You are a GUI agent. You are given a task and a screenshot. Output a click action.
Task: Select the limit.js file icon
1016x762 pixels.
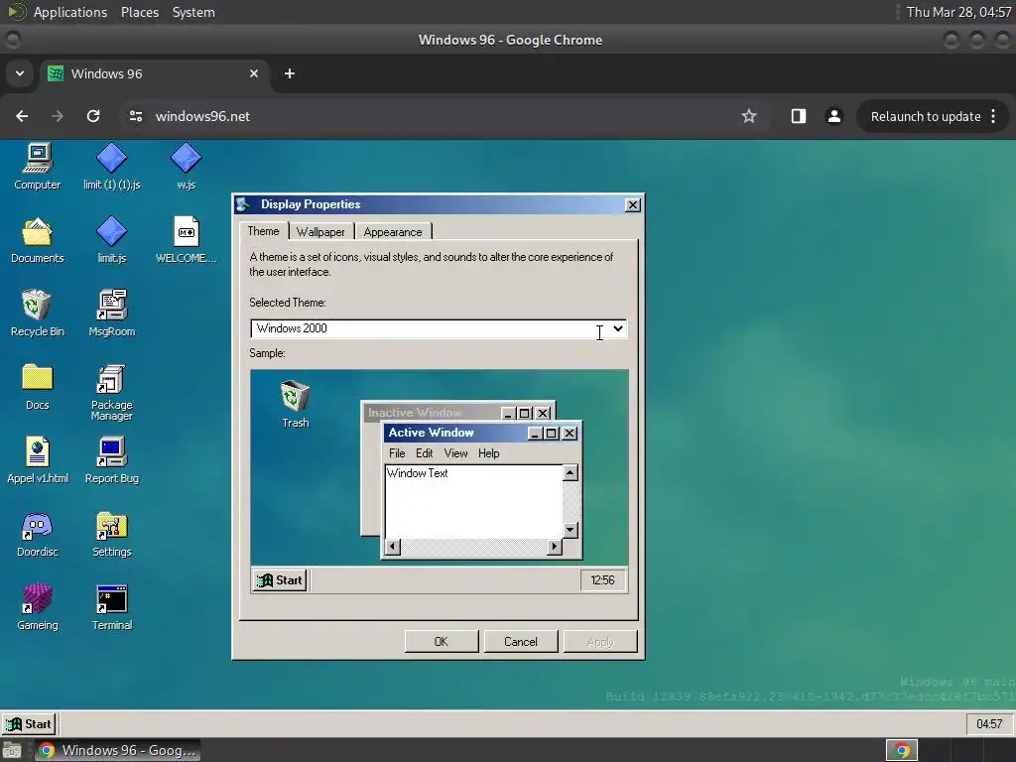(111, 240)
